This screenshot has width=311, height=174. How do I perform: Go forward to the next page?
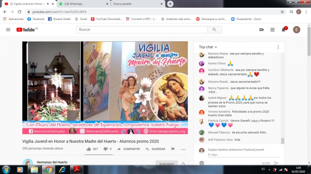click(x=12, y=12)
